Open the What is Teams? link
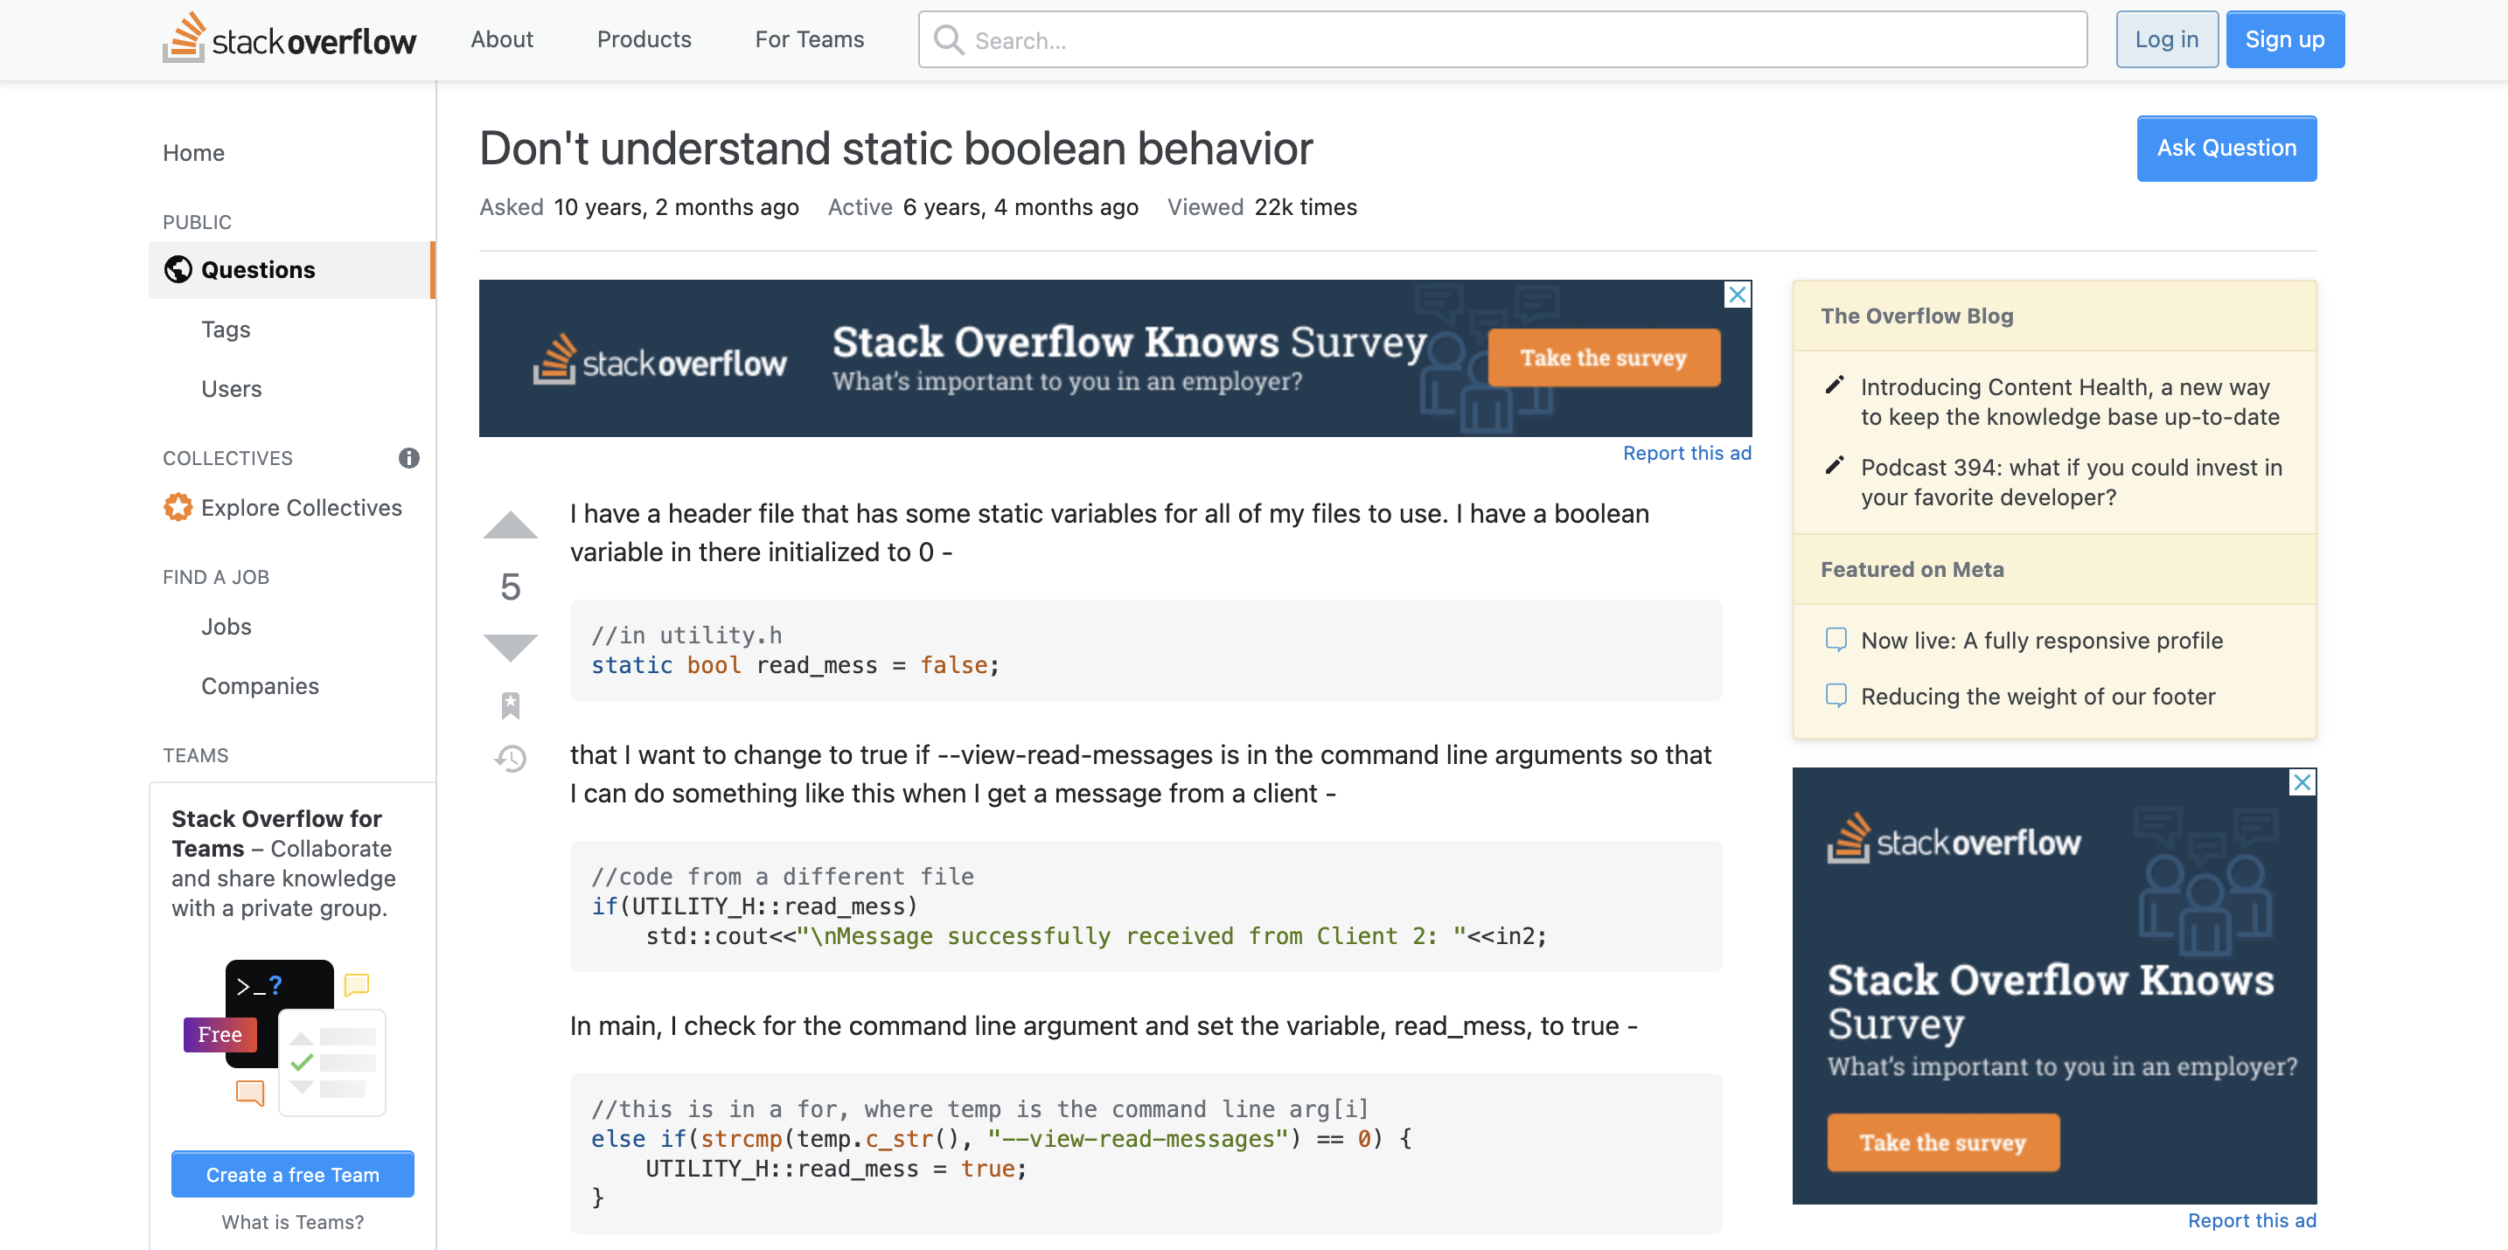The height and width of the screenshot is (1250, 2508). point(292,1222)
